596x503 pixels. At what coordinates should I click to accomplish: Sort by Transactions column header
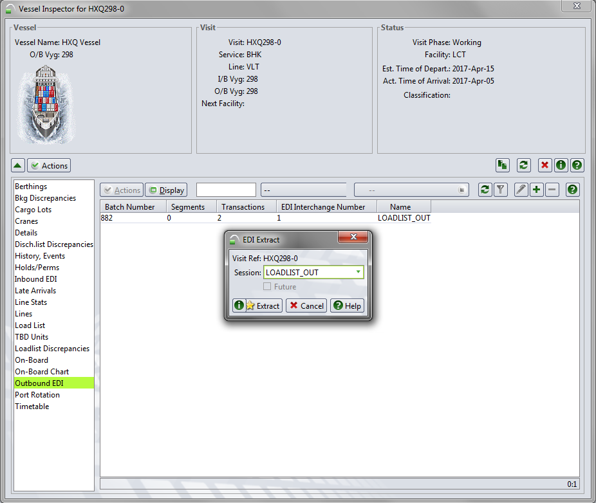[x=247, y=207]
